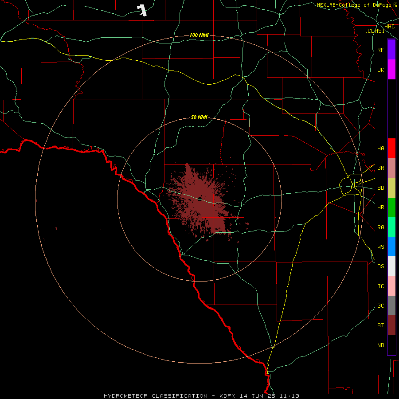The height and width of the screenshot is (399, 399).
Task: Click the mint green RA legend swatch
Action: click(x=391, y=227)
